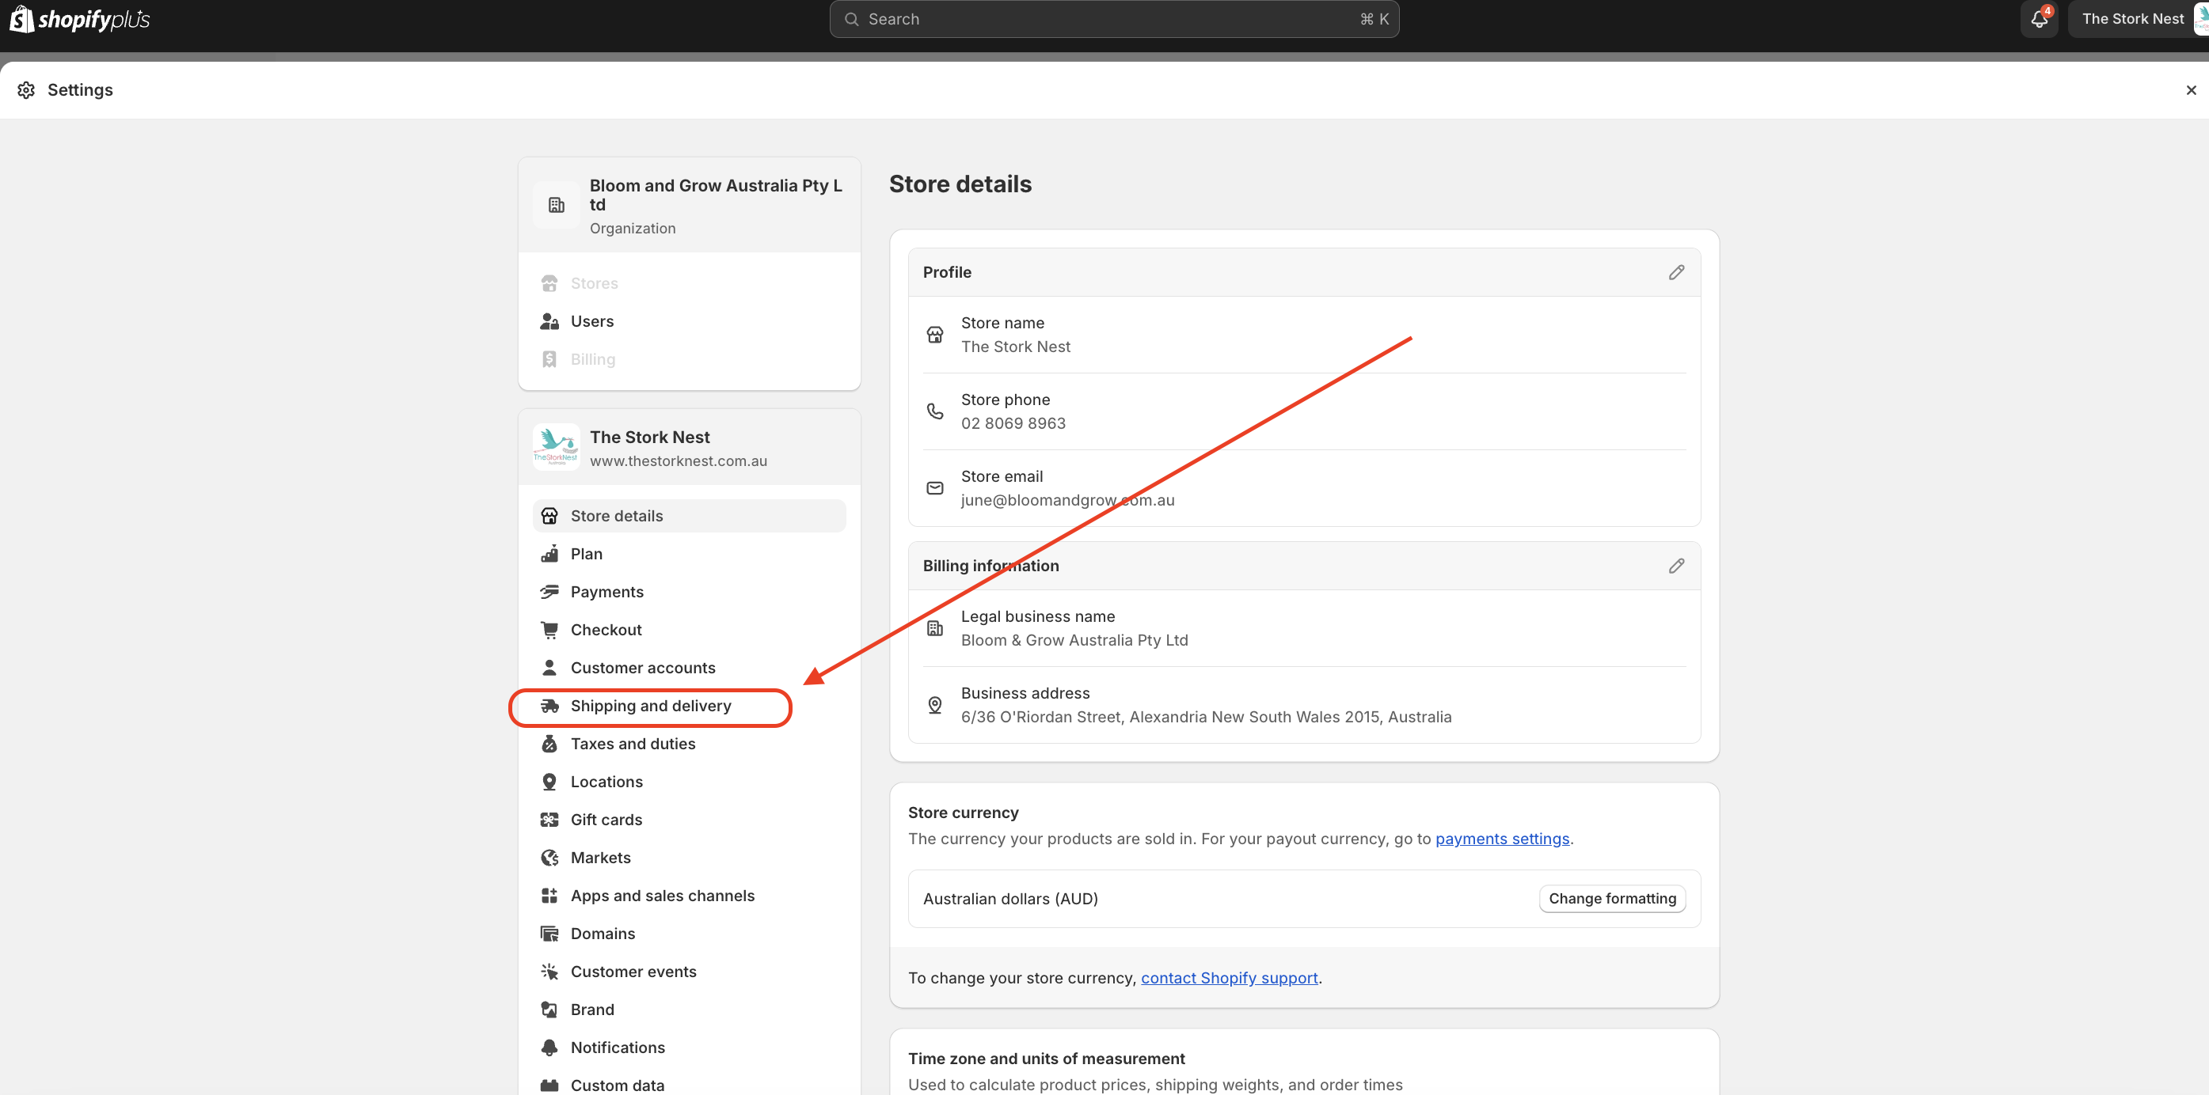Click the Domains icon
Screen dimensions: 2209x1095
pos(549,934)
